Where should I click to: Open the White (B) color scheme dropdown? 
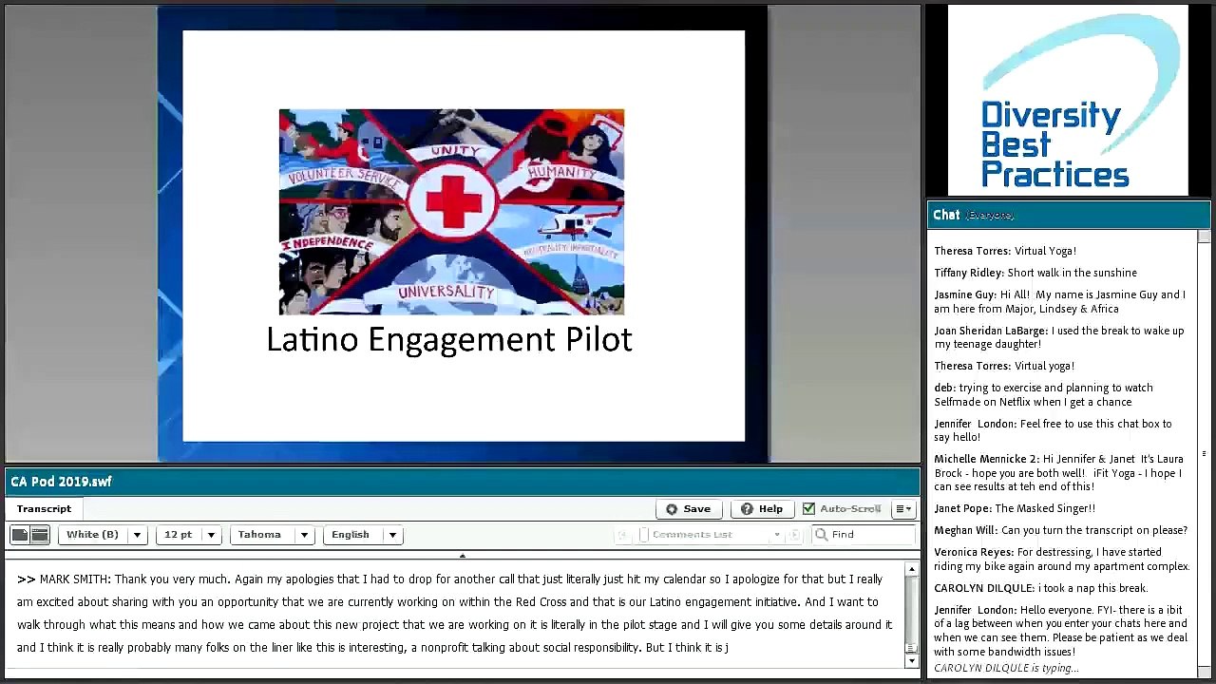tap(103, 535)
